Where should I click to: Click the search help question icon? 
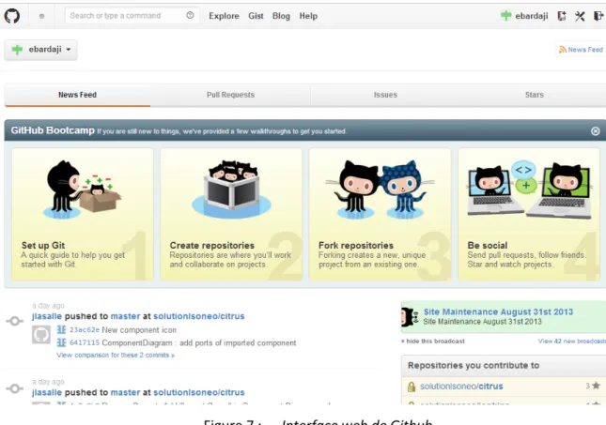click(x=190, y=15)
